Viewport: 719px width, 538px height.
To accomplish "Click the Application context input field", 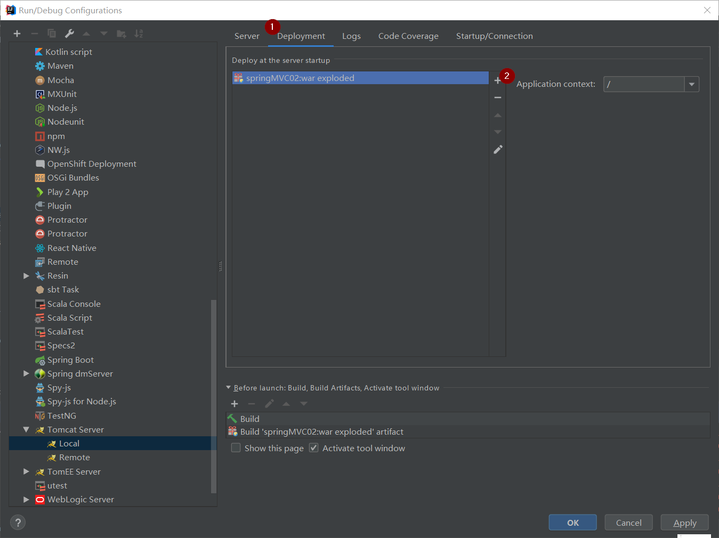I will (x=644, y=84).
